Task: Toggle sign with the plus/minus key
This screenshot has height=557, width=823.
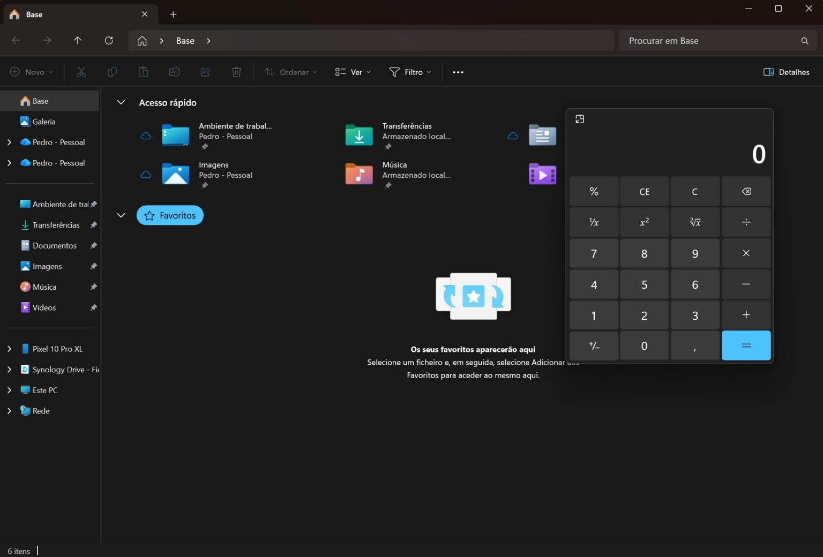Action: point(594,346)
